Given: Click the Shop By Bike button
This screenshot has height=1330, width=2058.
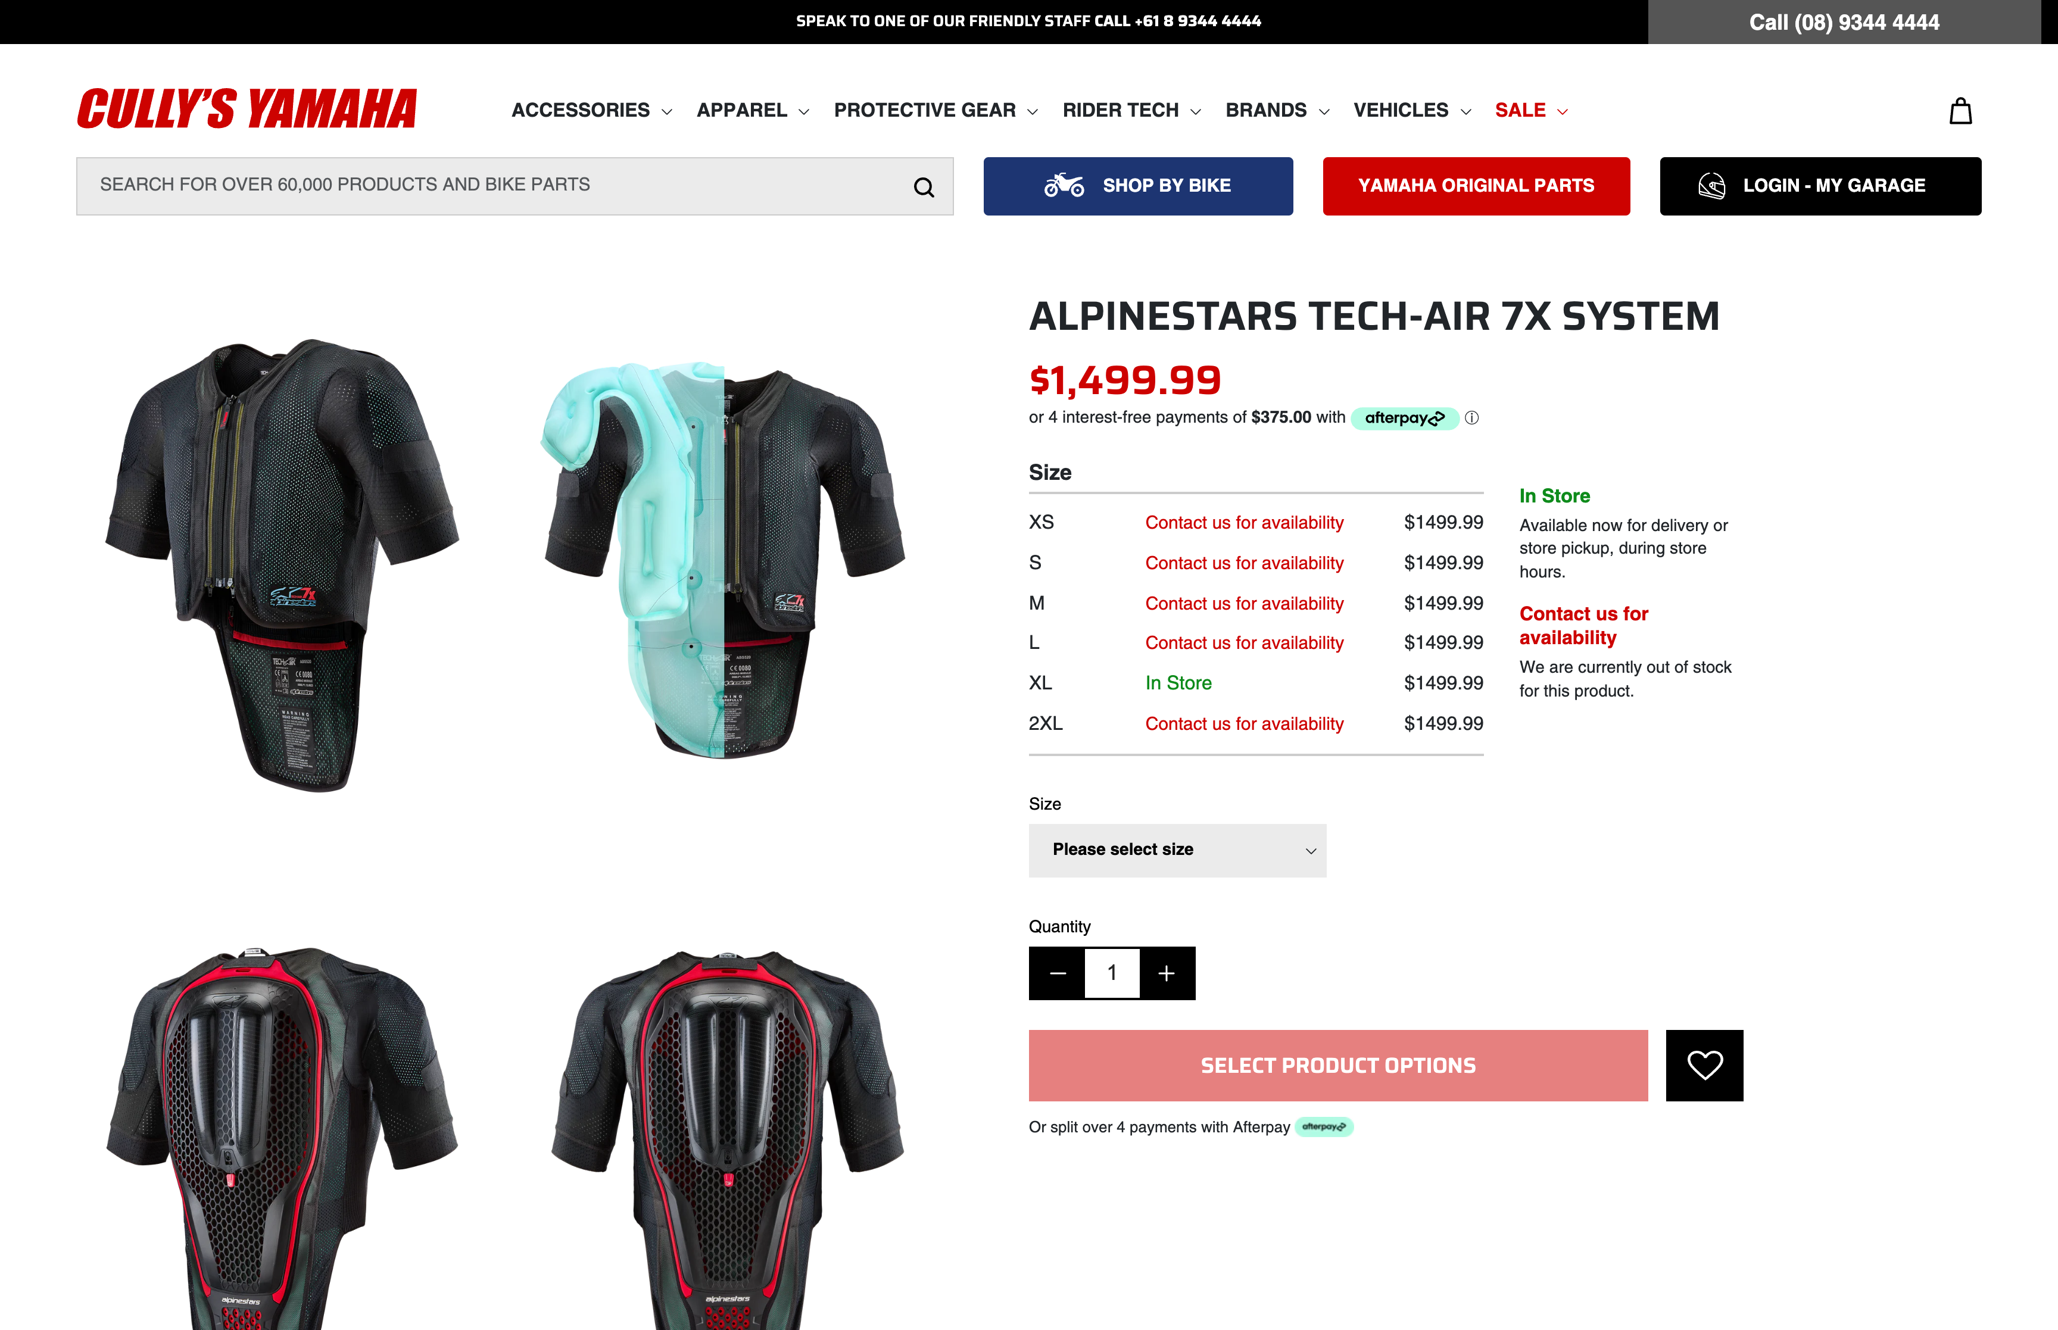Looking at the screenshot, I should [x=1137, y=186].
